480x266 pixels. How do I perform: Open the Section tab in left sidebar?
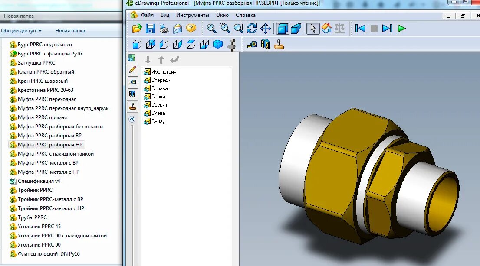tap(132, 94)
